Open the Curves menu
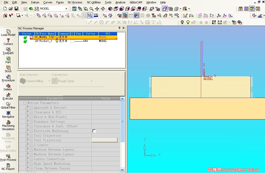 pos(48,2)
